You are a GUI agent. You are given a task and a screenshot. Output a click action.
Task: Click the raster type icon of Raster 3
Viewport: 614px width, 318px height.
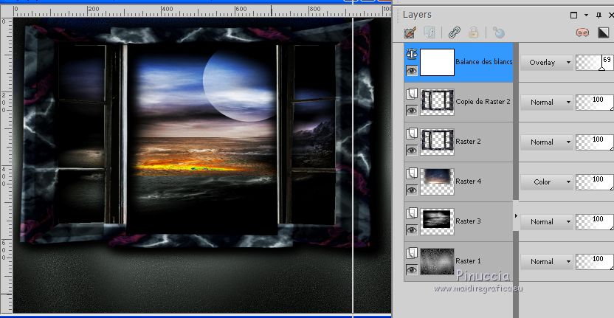[412, 213]
